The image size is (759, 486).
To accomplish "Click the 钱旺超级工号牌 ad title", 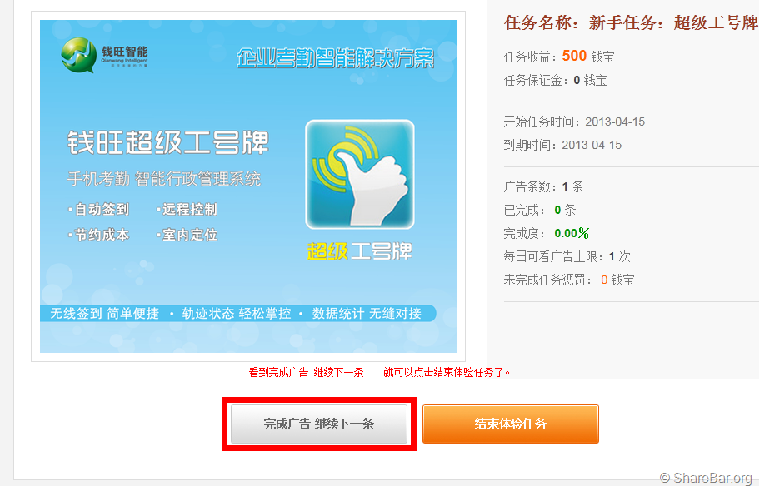I will coord(168,142).
